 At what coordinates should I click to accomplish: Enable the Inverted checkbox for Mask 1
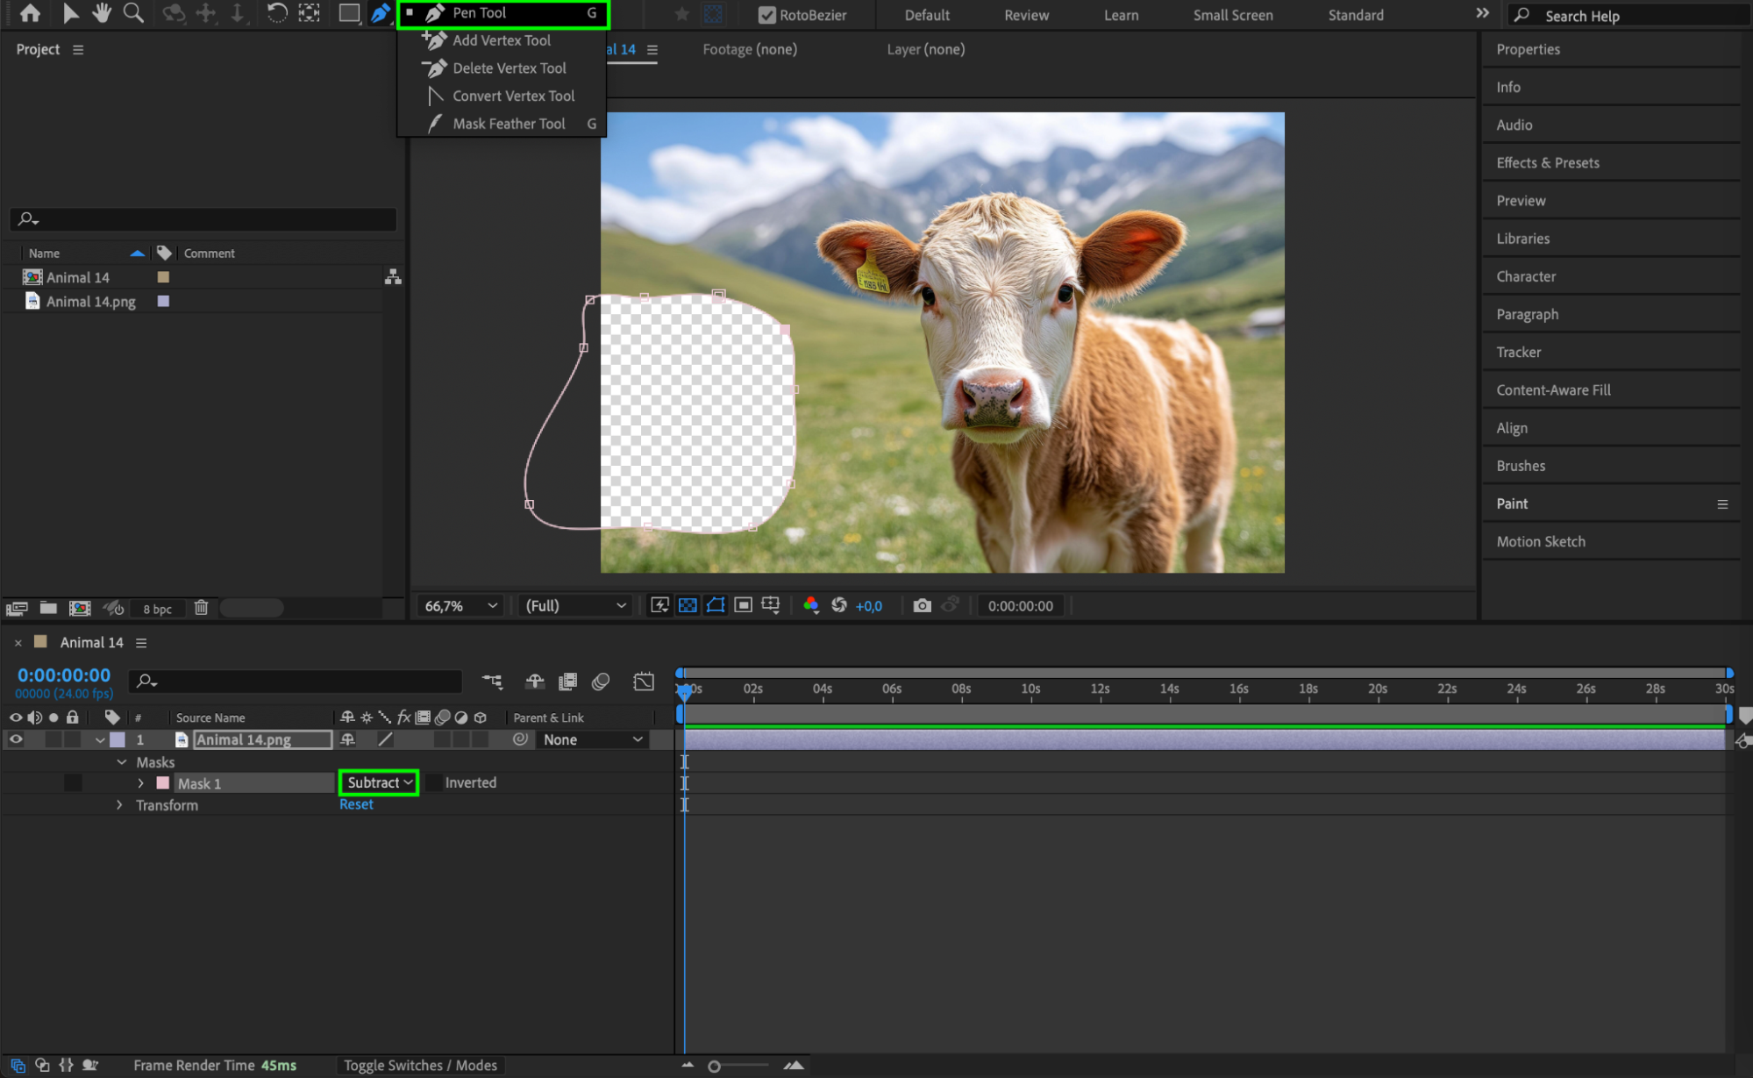click(x=433, y=782)
